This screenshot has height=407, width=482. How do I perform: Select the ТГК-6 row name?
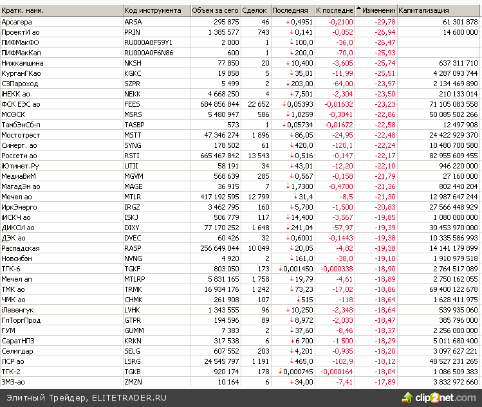click(x=11, y=269)
